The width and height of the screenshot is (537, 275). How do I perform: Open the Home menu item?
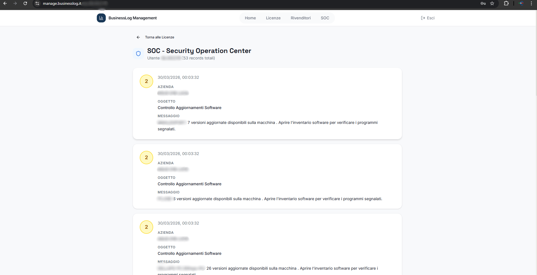click(250, 18)
